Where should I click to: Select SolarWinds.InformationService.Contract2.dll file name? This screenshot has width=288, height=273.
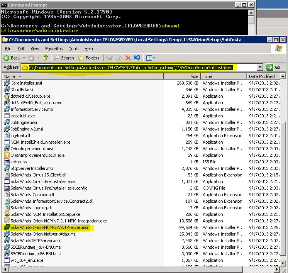52,201
